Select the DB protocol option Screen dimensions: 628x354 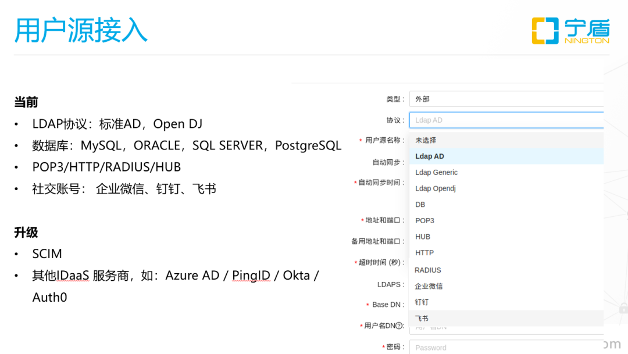pyautogui.click(x=506, y=204)
